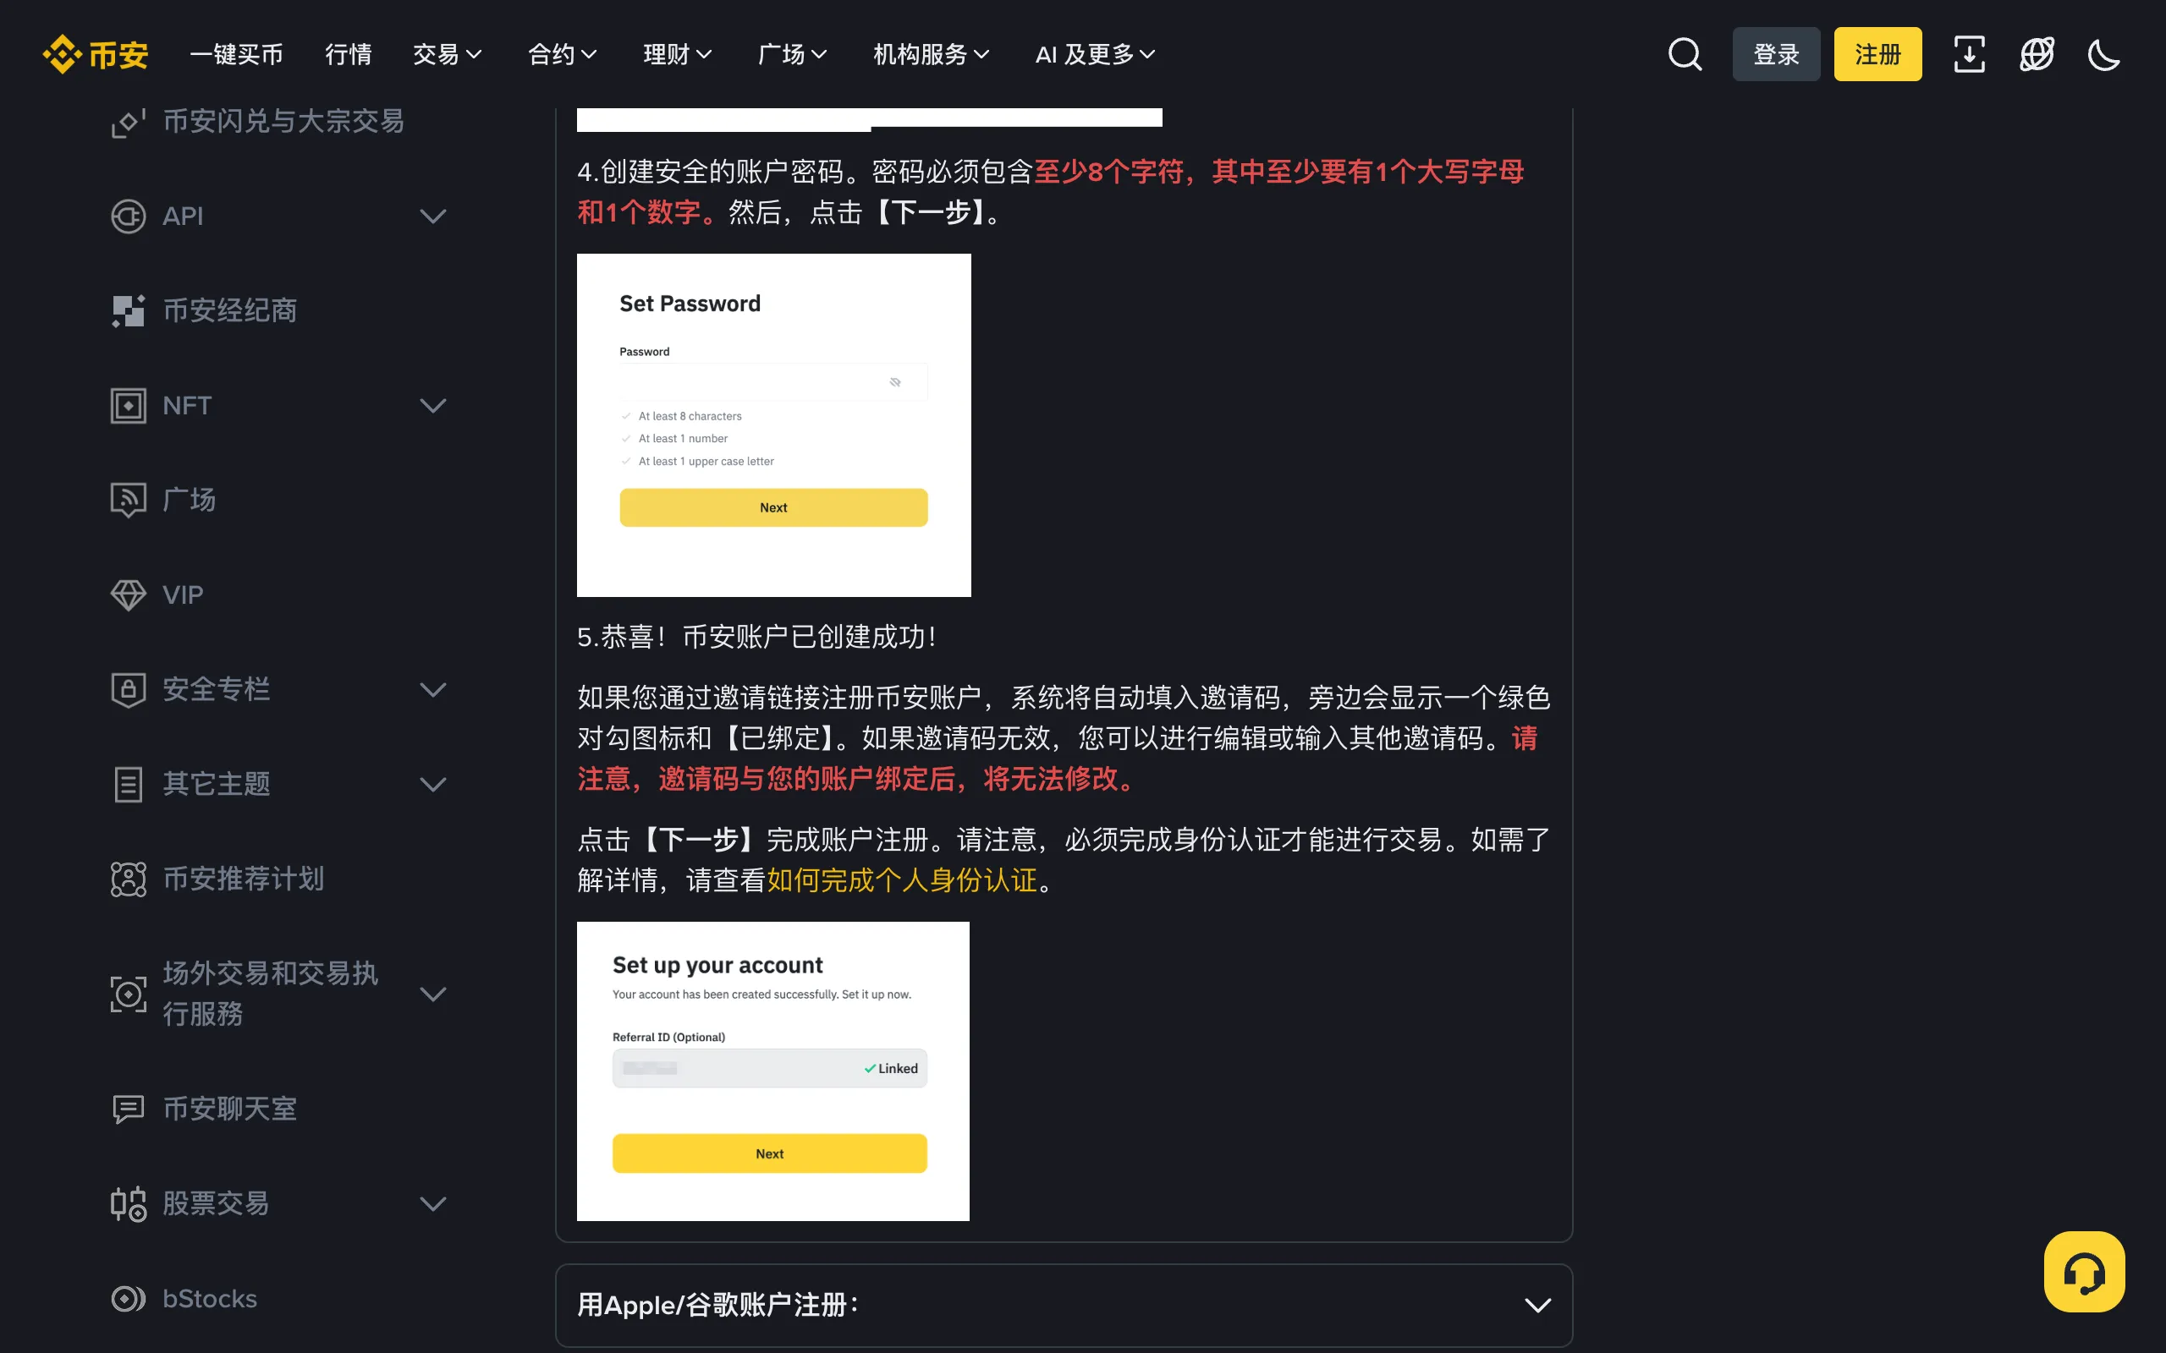
Task: Click the 股票交易 candlestick icon
Action: 128,1203
